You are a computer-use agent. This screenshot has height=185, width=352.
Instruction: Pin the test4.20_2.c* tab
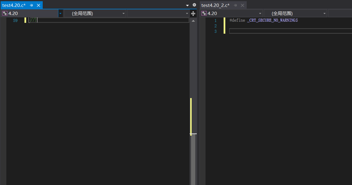(x=235, y=5)
